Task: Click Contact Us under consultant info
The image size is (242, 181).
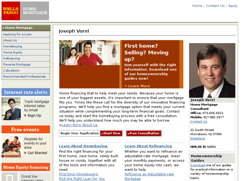Action: tap(199, 122)
